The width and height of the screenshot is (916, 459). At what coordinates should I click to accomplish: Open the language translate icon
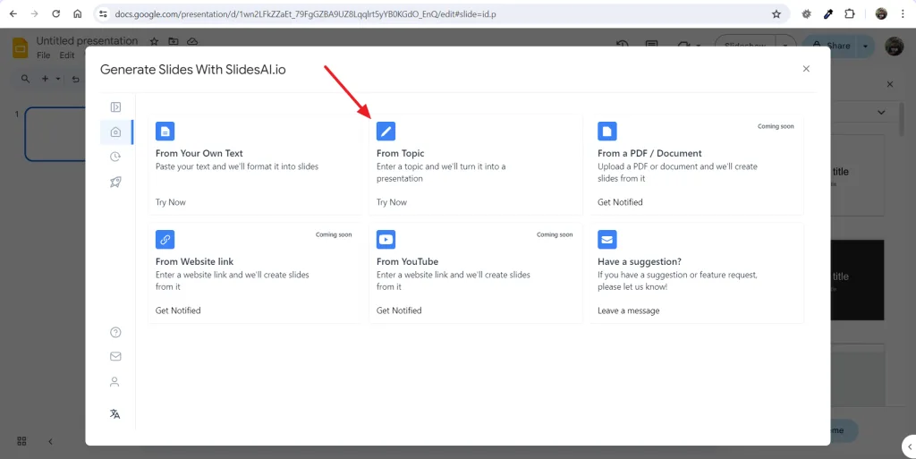click(115, 414)
